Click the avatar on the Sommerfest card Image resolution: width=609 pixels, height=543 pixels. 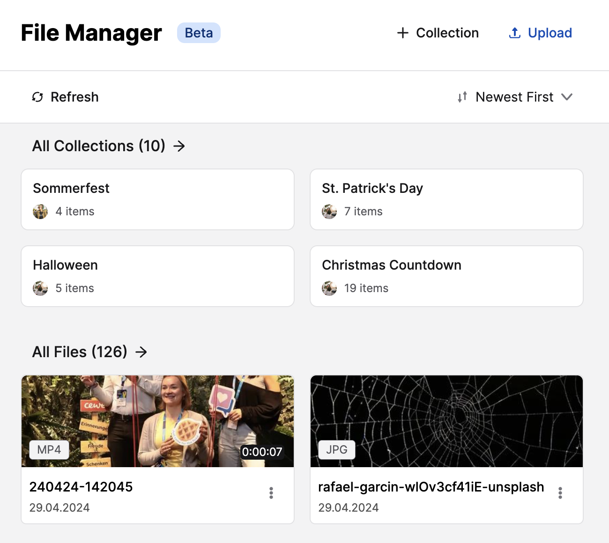coord(40,211)
